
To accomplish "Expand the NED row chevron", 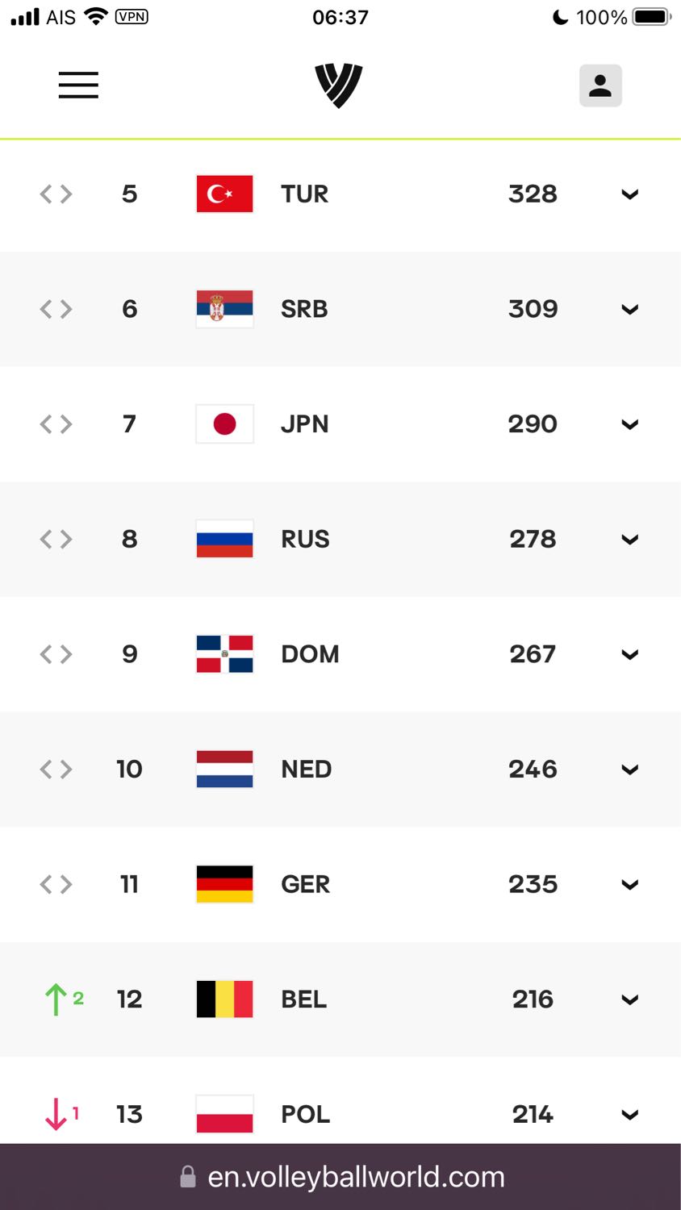I will pos(630,770).
